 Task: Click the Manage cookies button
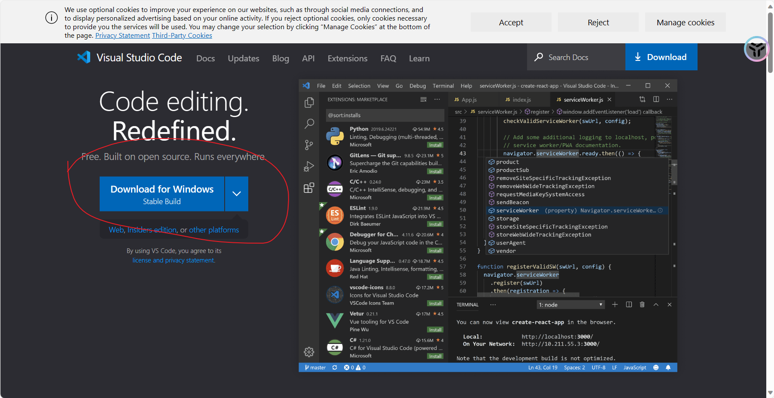(x=686, y=22)
